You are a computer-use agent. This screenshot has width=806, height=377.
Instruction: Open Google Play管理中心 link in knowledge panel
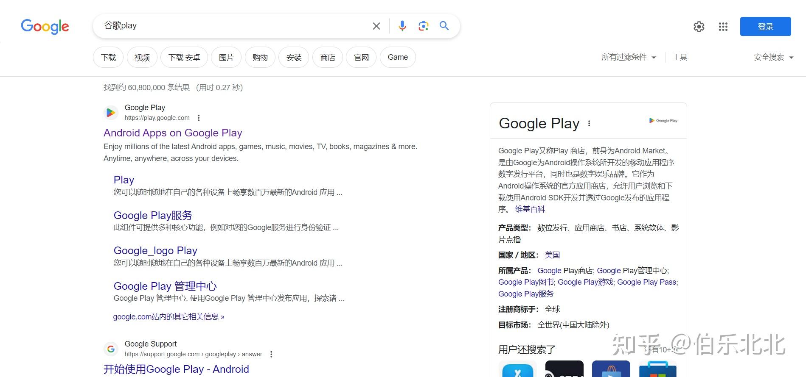point(632,271)
